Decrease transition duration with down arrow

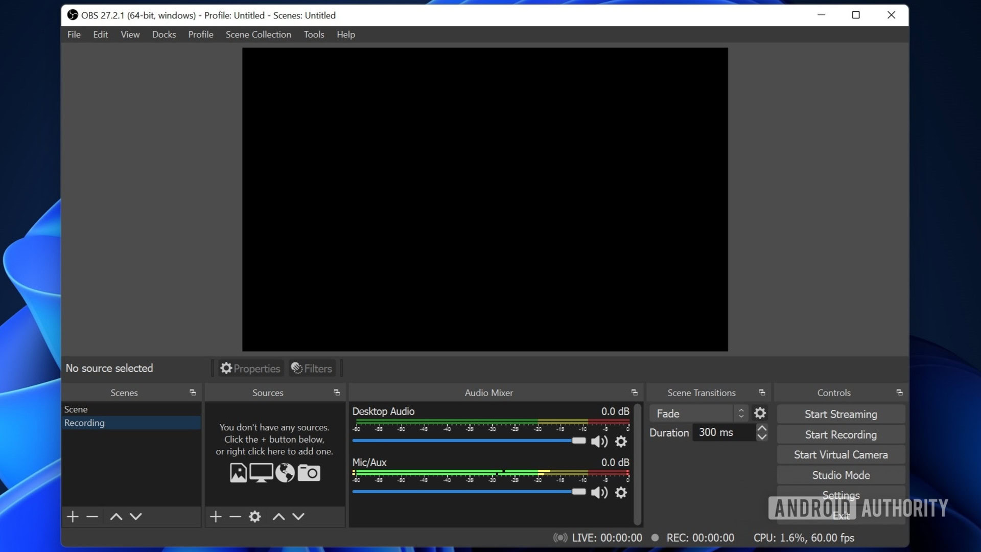pos(762,437)
